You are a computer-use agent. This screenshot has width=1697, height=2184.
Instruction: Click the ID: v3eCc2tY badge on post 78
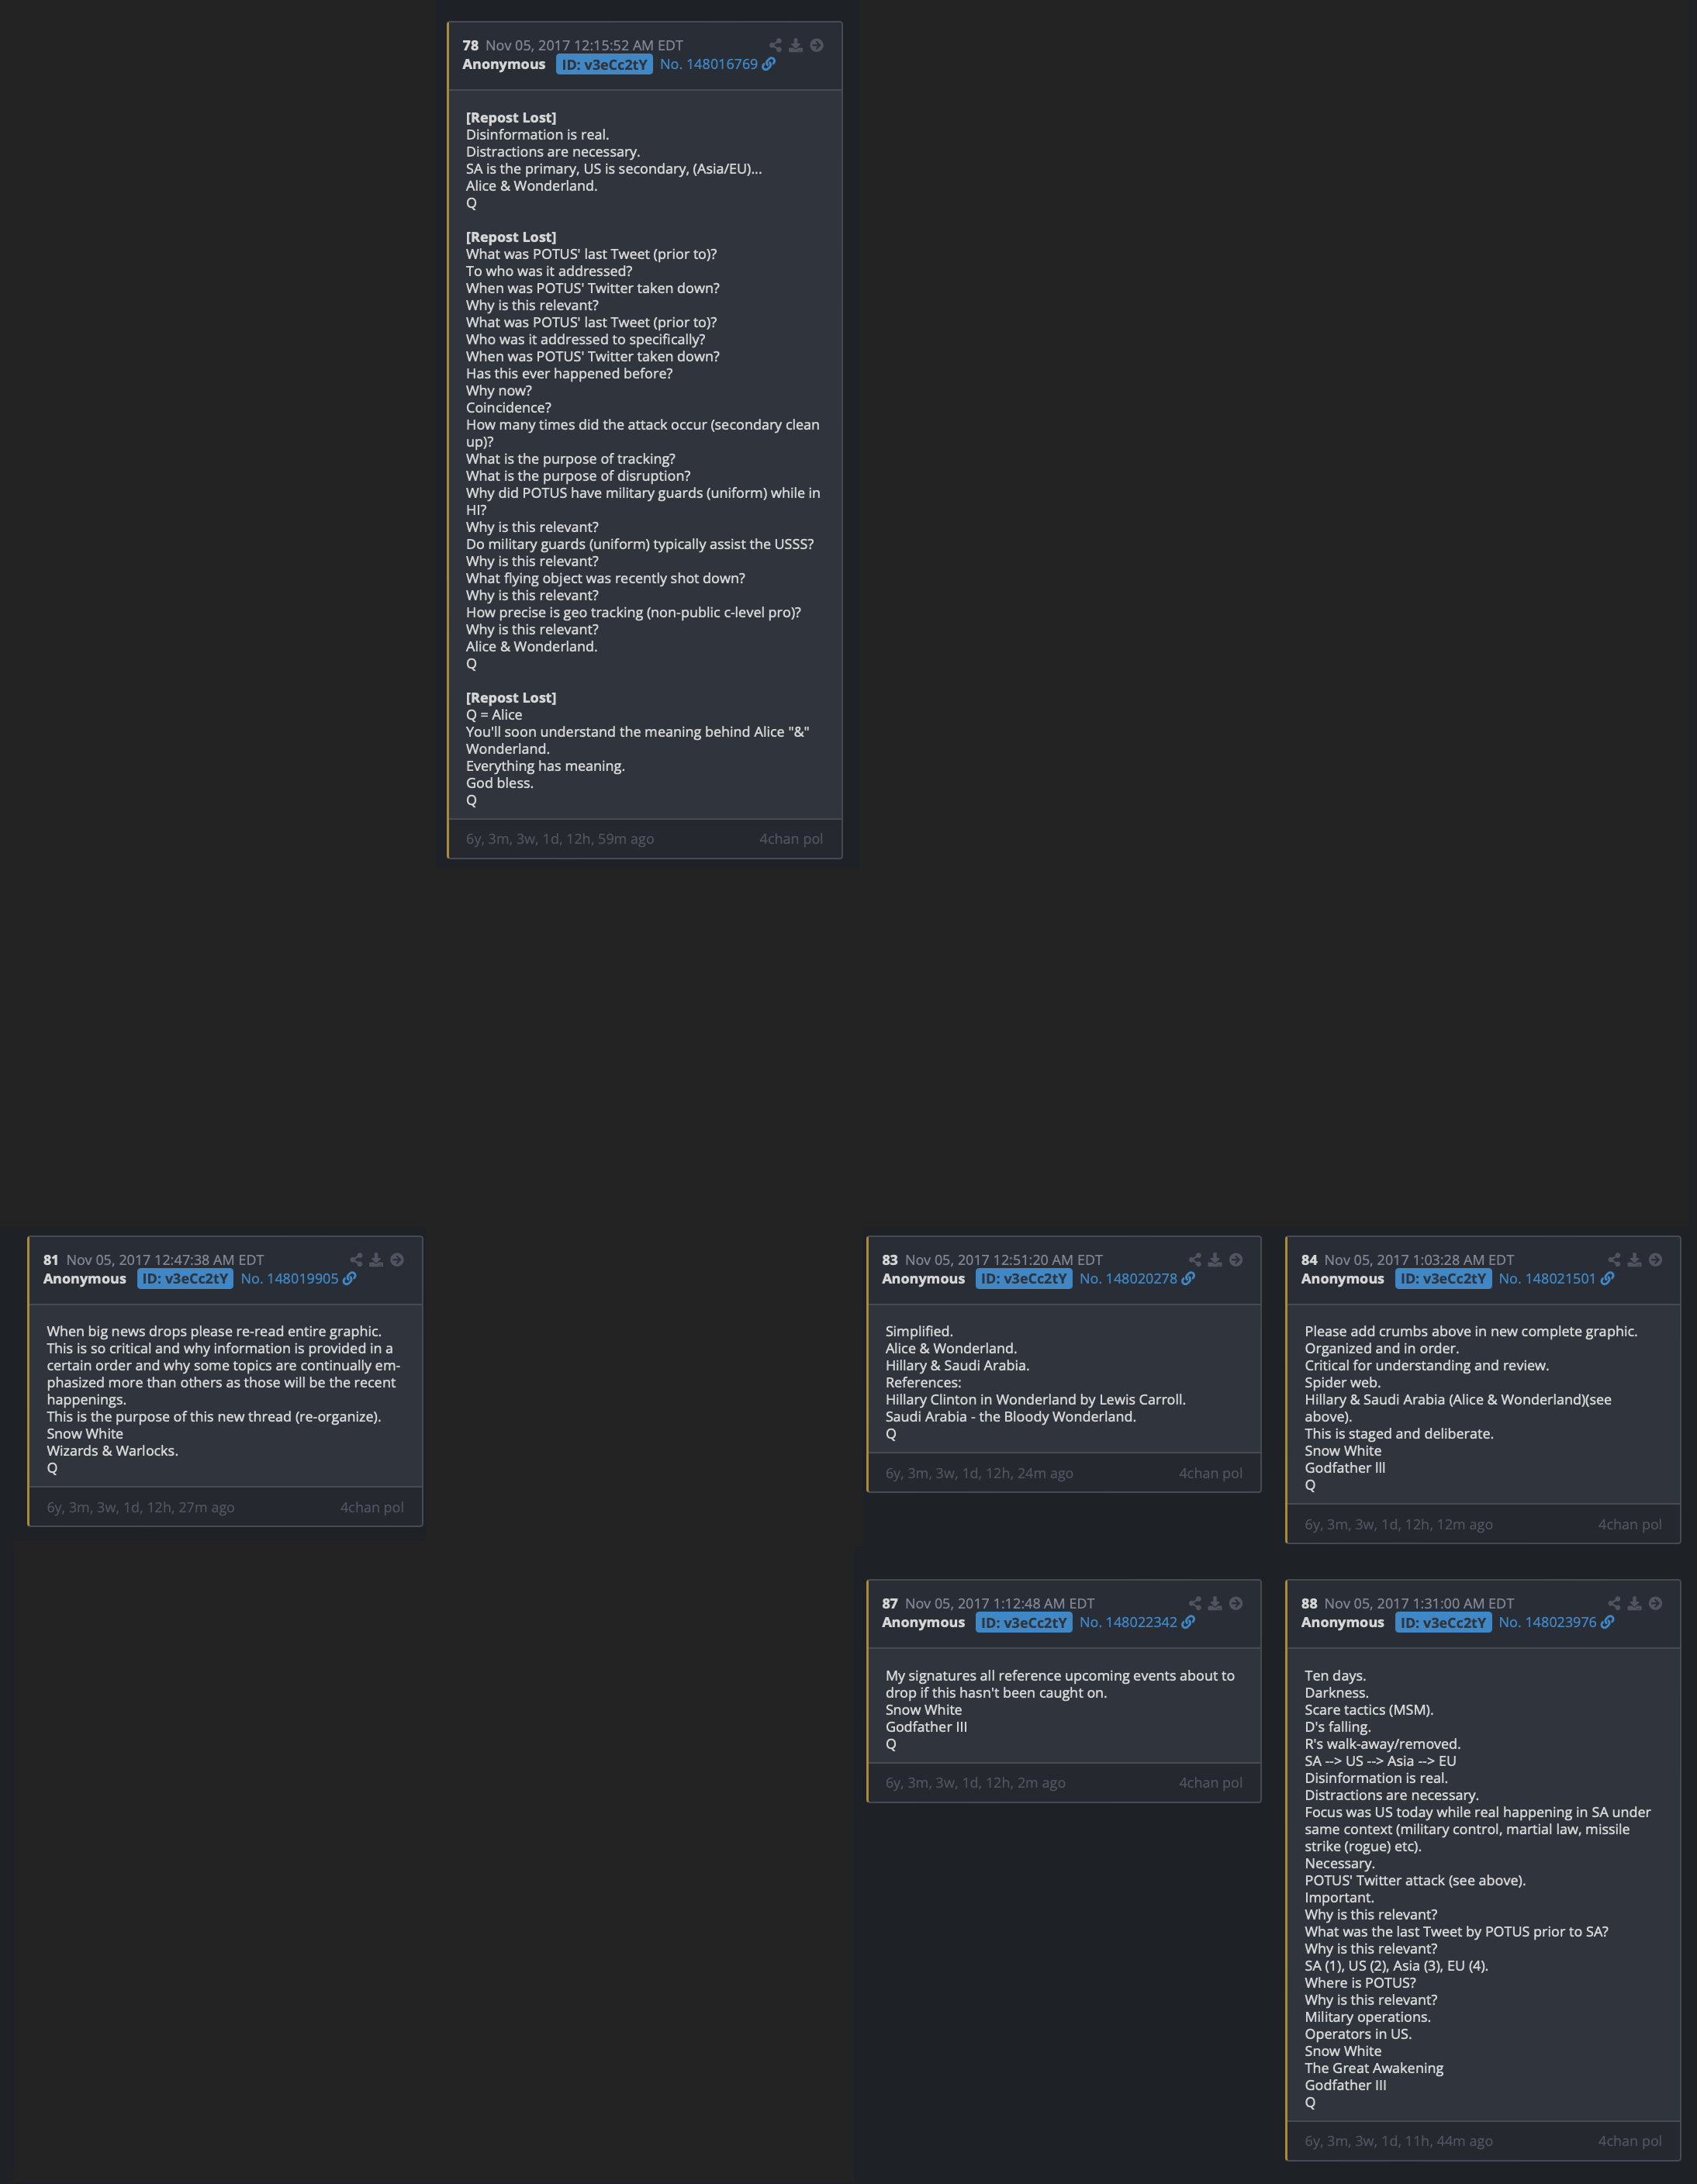[x=604, y=65]
